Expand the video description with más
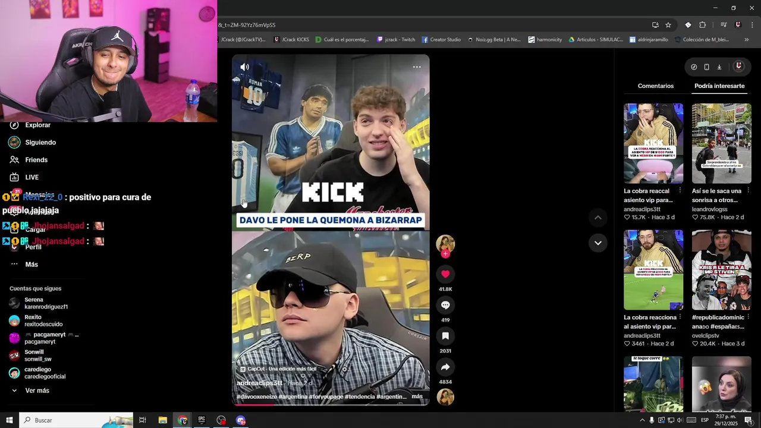Screen dimensions: 761x428 point(417,396)
